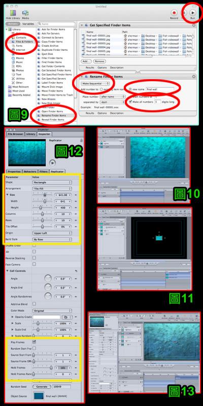The image size is (203, 406).
Task: Select the existing item name radio button
Action: point(100,89)
